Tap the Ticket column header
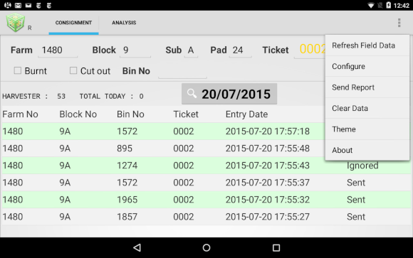Image resolution: width=413 pixels, height=258 pixels. click(x=186, y=114)
